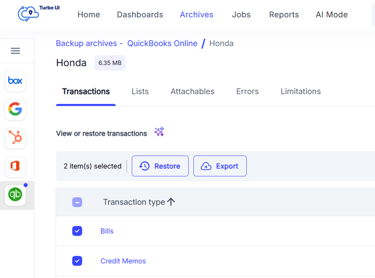Select the HubSpot connector icon

click(15, 138)
